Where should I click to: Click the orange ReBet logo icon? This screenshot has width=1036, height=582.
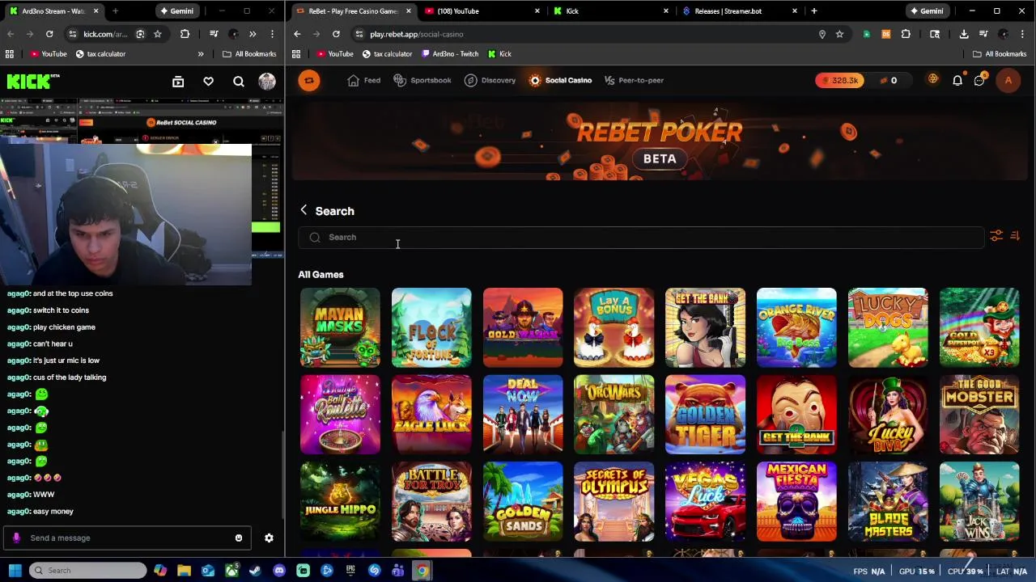(309, 80)
